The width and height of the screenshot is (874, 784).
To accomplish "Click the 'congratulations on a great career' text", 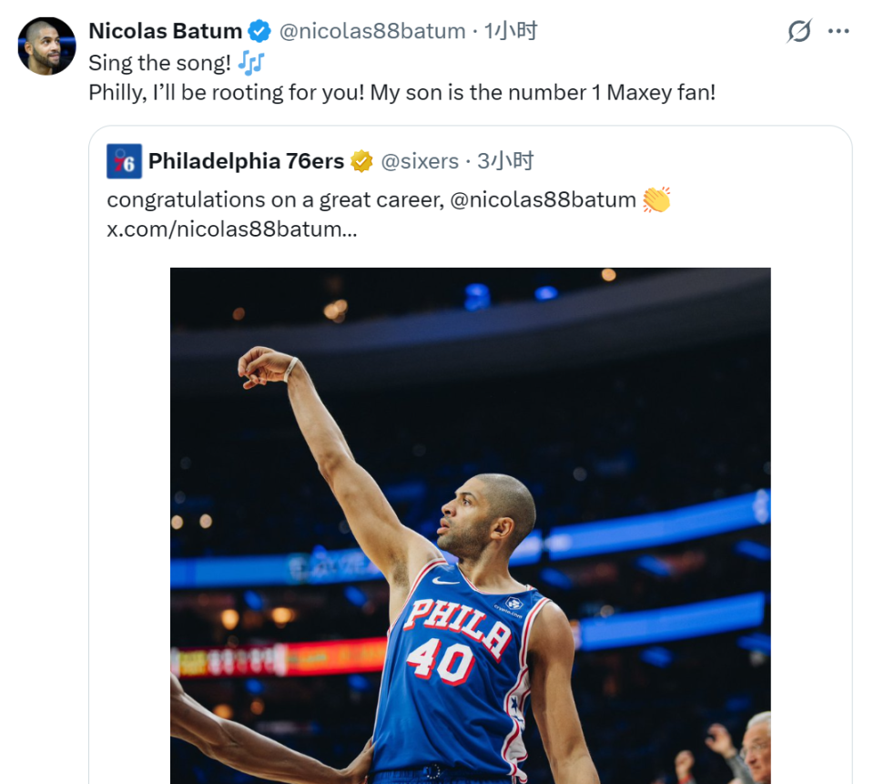I will tap(275, 199).
